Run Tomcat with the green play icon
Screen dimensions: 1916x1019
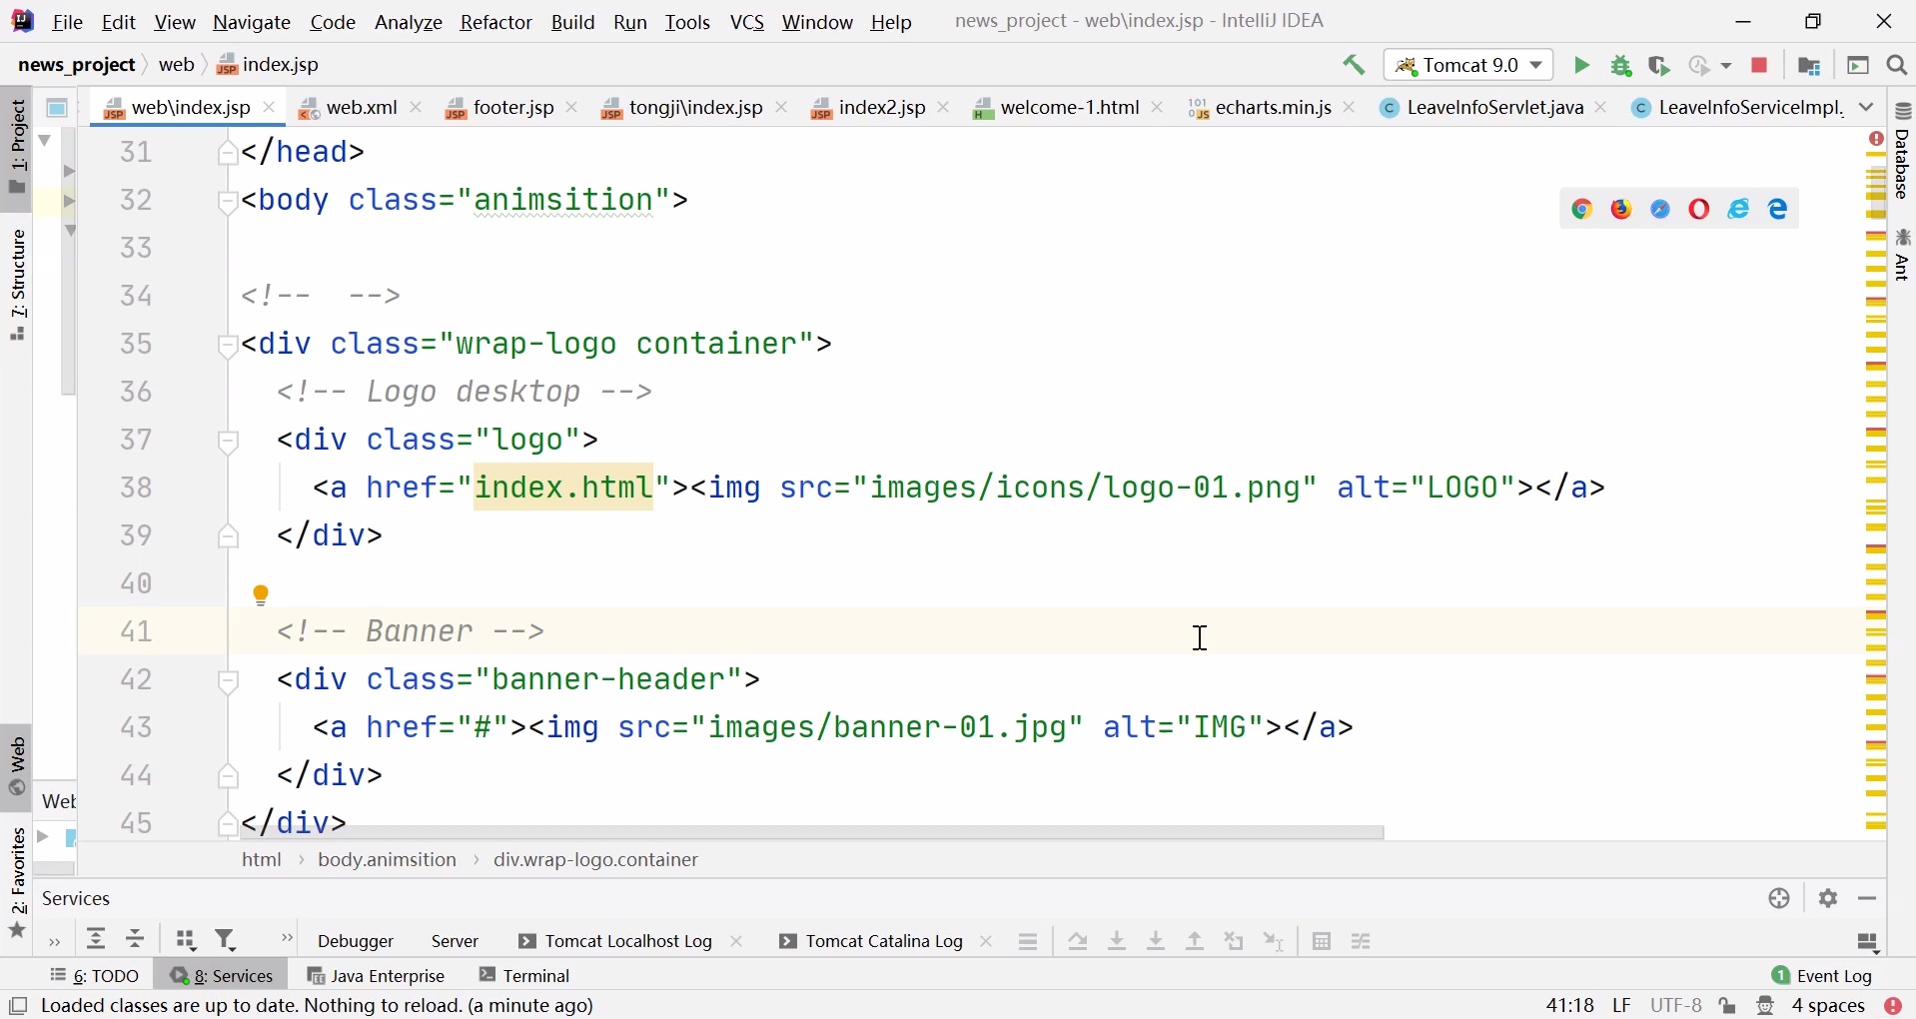tap(1582, 66)
